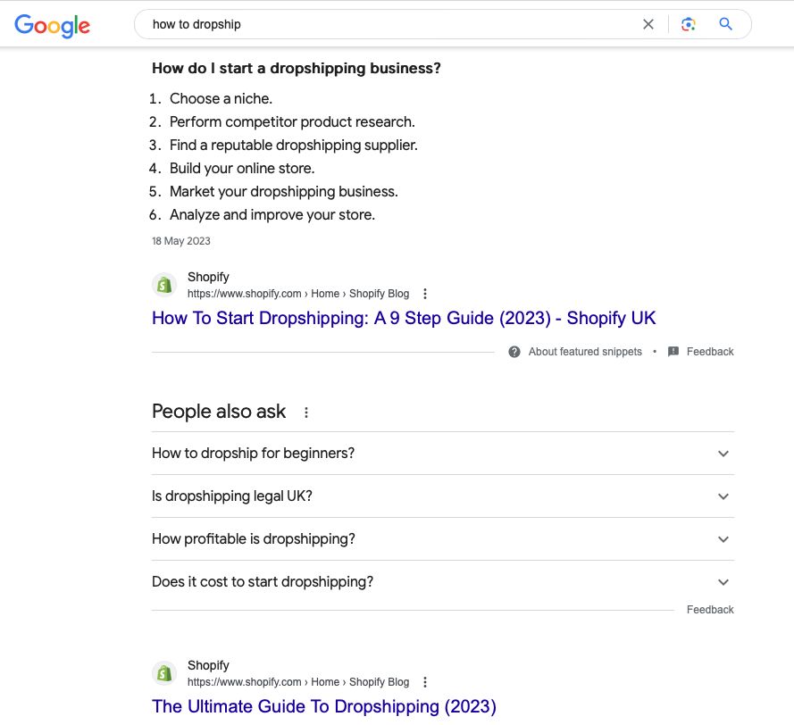Image resolution: width=794 pixels, height=725 pixels.
Task: Expand "Is dropshipping legal UK?" question
Action: point(723,496)
